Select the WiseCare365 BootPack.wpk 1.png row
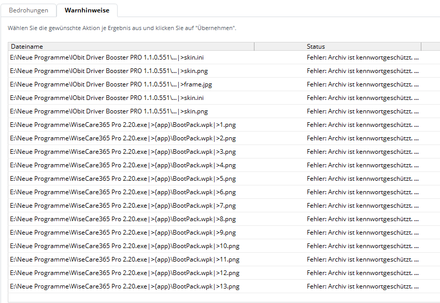 (x=224, y=125)
